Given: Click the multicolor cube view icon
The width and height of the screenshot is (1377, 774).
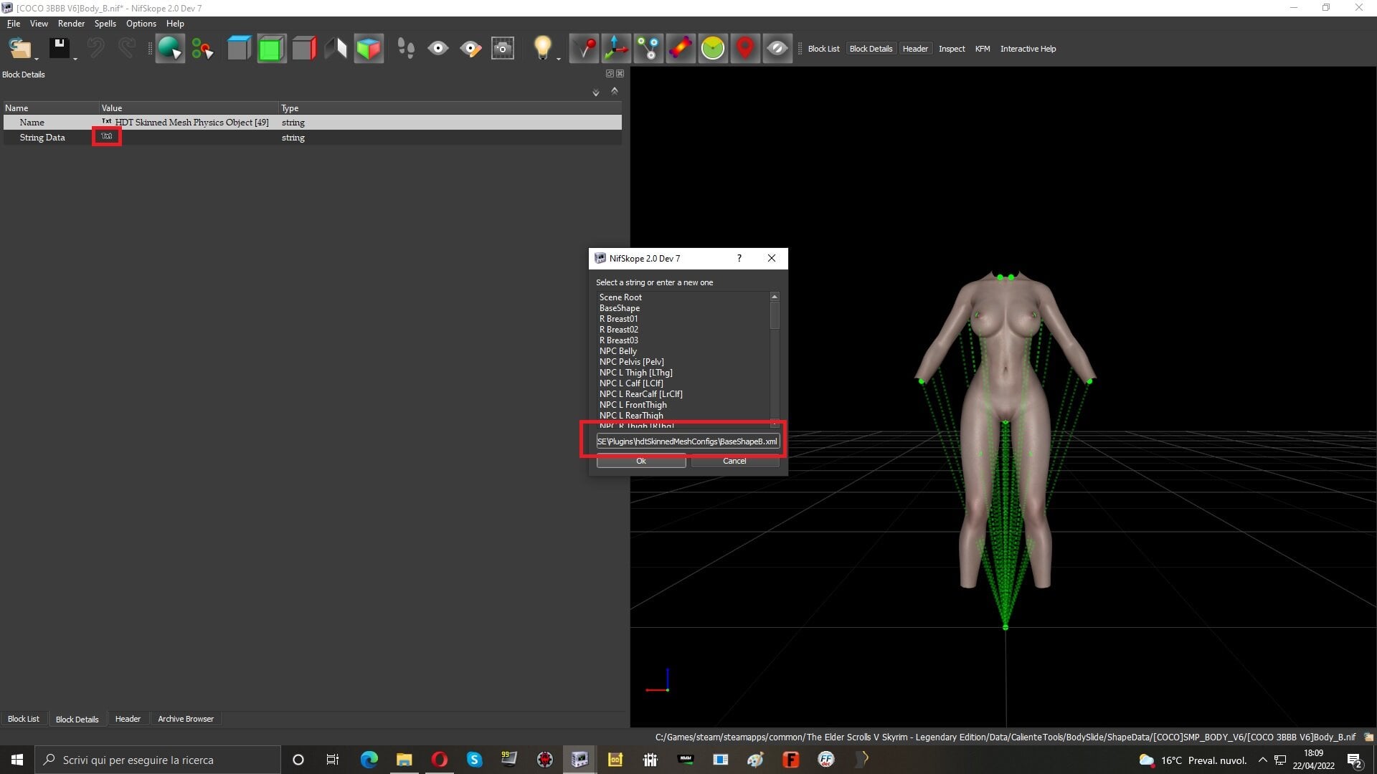Looking at the screenshot, I should 369,49.
